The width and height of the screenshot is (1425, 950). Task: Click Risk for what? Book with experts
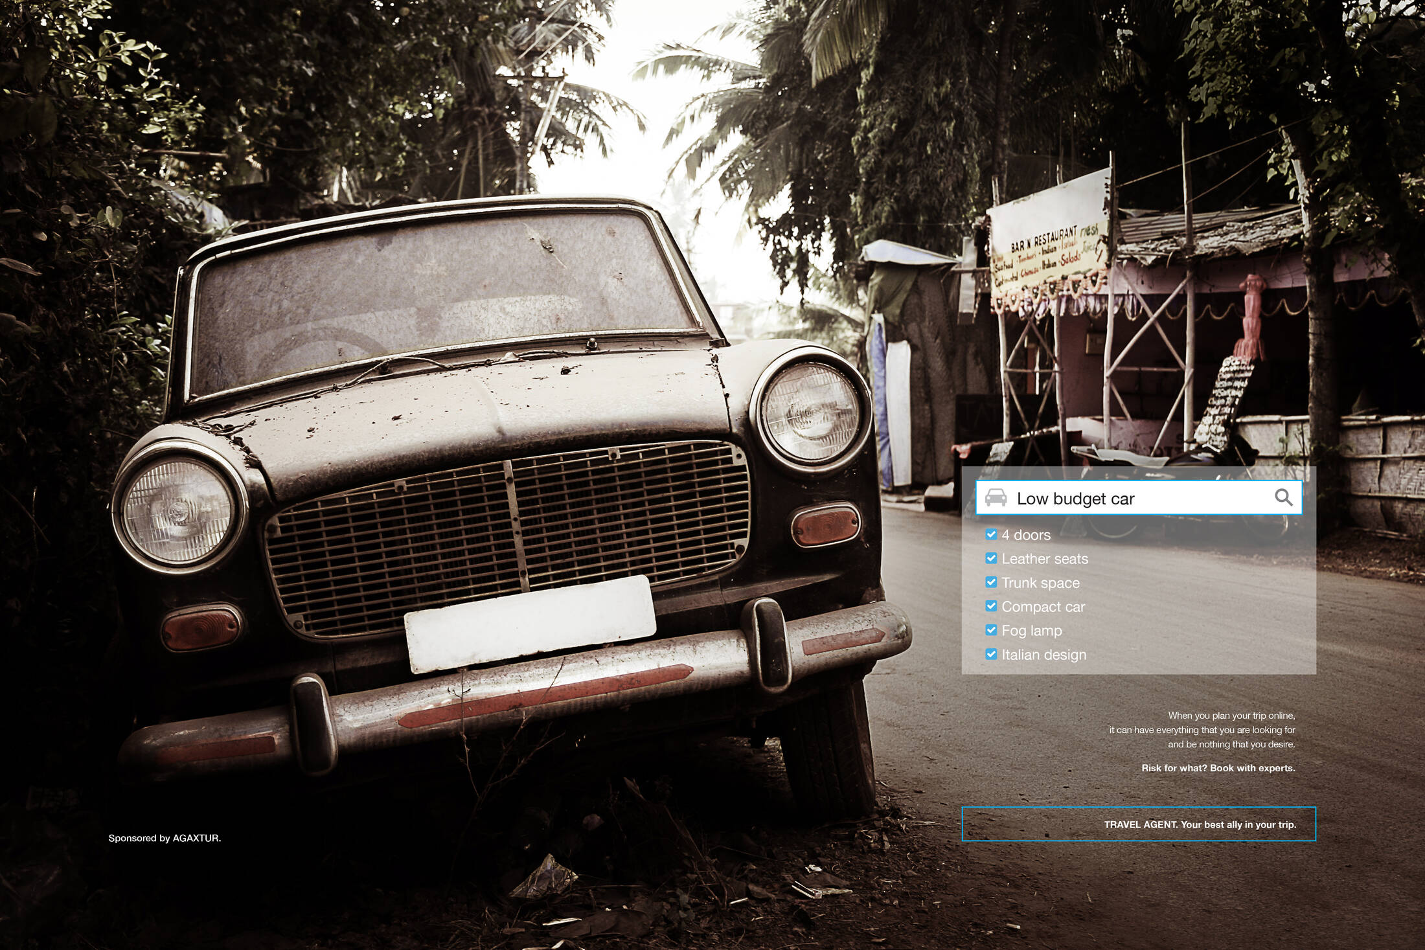pos(1218,768)
